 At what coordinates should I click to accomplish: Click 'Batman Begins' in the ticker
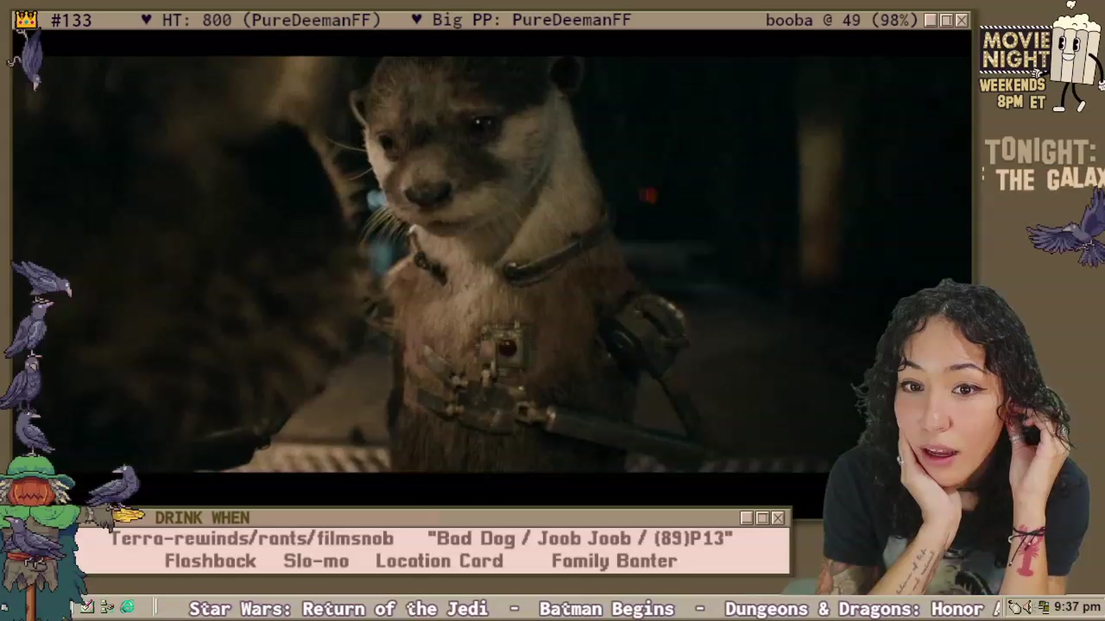607,608
